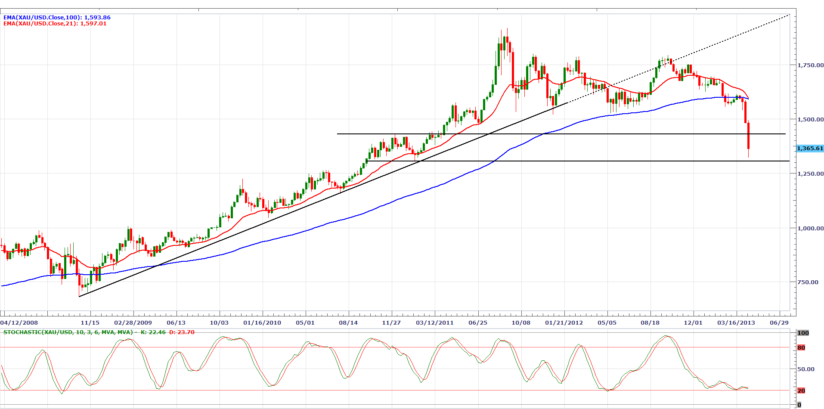Image resolution: width=824 pixels, height=409 pixels.
Task: Click the 01/16/2010 date marker
Action: coord(262,322)
